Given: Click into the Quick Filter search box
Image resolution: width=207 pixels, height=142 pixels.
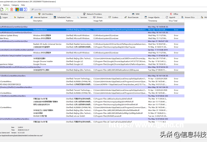Looking at the screenshot, I should point(46,10).
